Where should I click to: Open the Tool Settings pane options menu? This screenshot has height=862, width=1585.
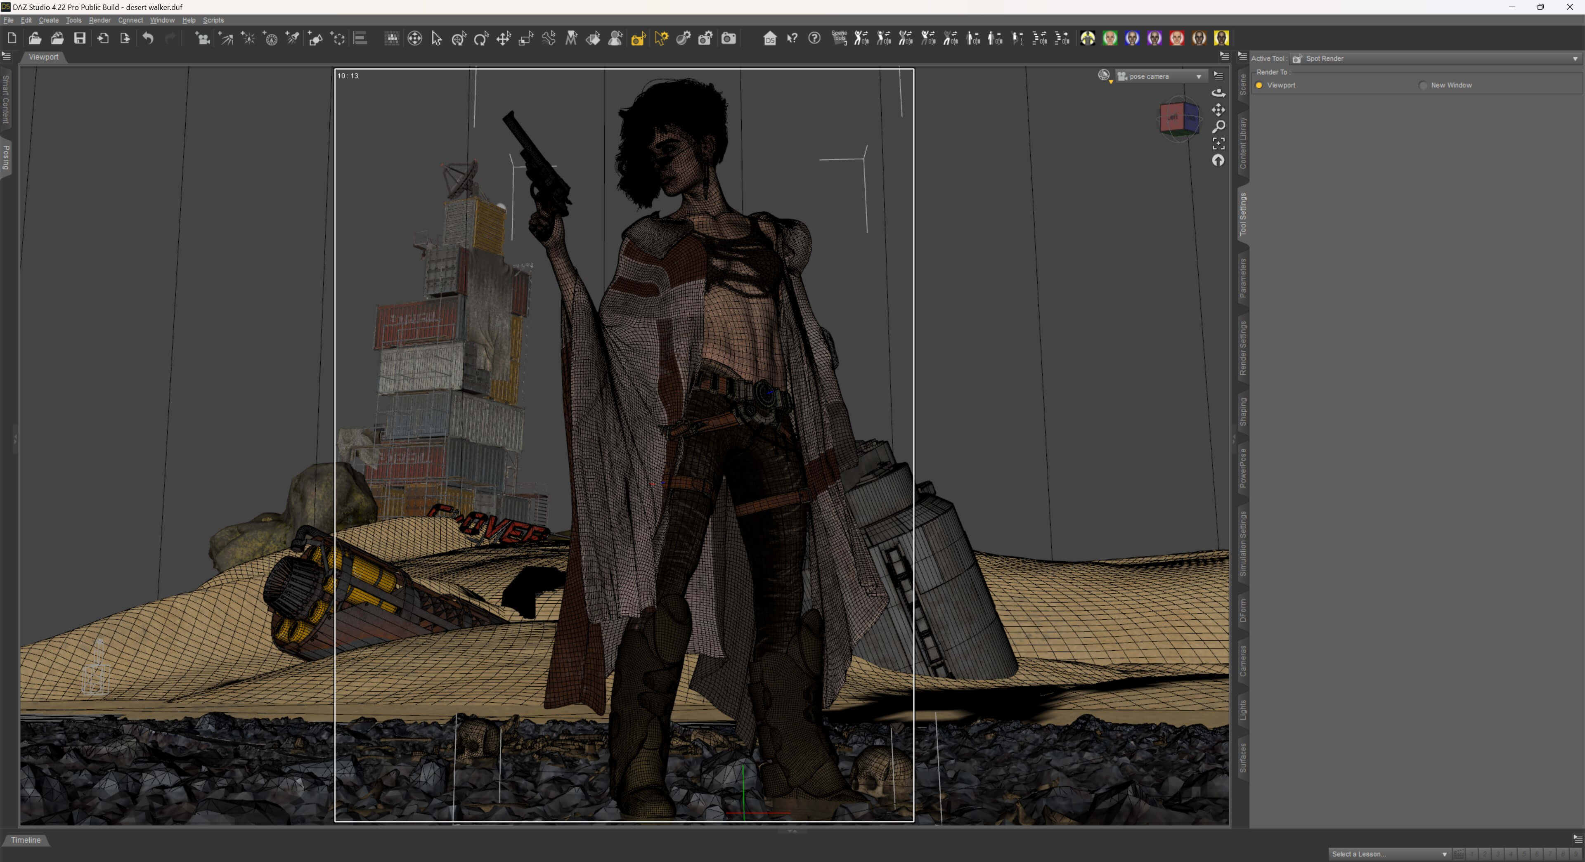1242,57
